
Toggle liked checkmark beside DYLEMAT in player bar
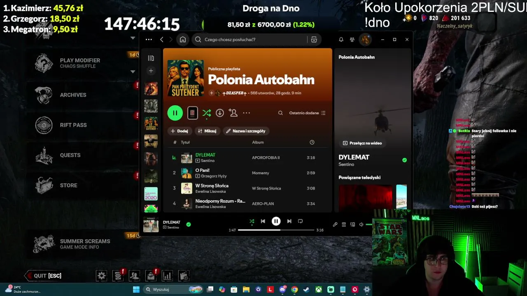[x=189, y=224]
